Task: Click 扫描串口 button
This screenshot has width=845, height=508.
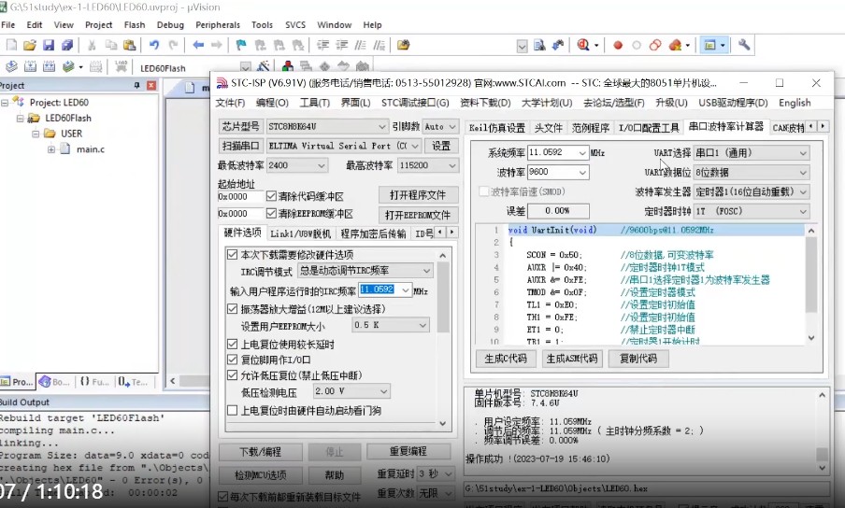Action: coord(241,146)
